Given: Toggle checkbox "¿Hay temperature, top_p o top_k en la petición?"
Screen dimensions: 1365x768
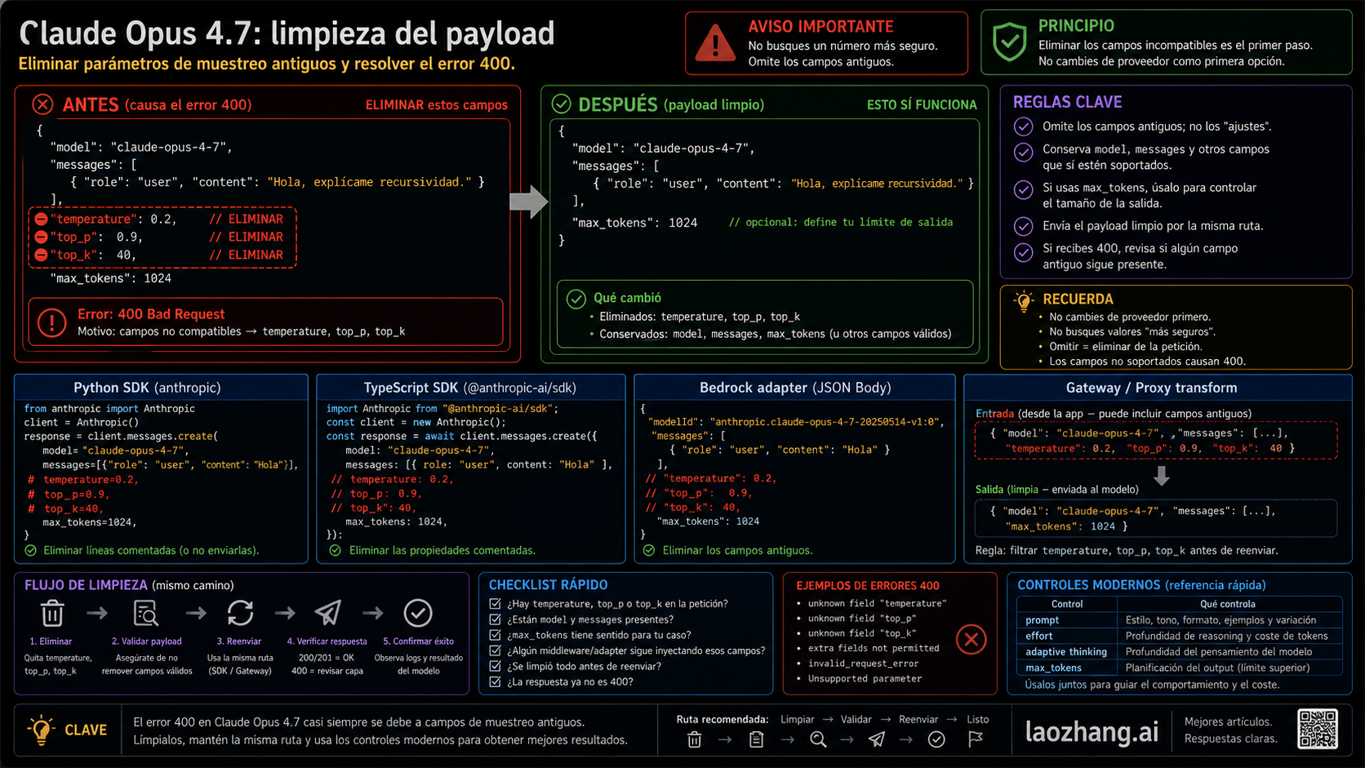Looking at the screenshot, I should coord(495,604).
